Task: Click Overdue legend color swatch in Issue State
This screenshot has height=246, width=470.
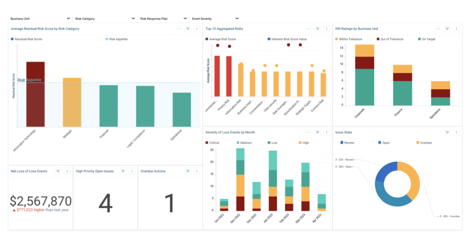Action: pyautogui.click(x=418, y=143)
